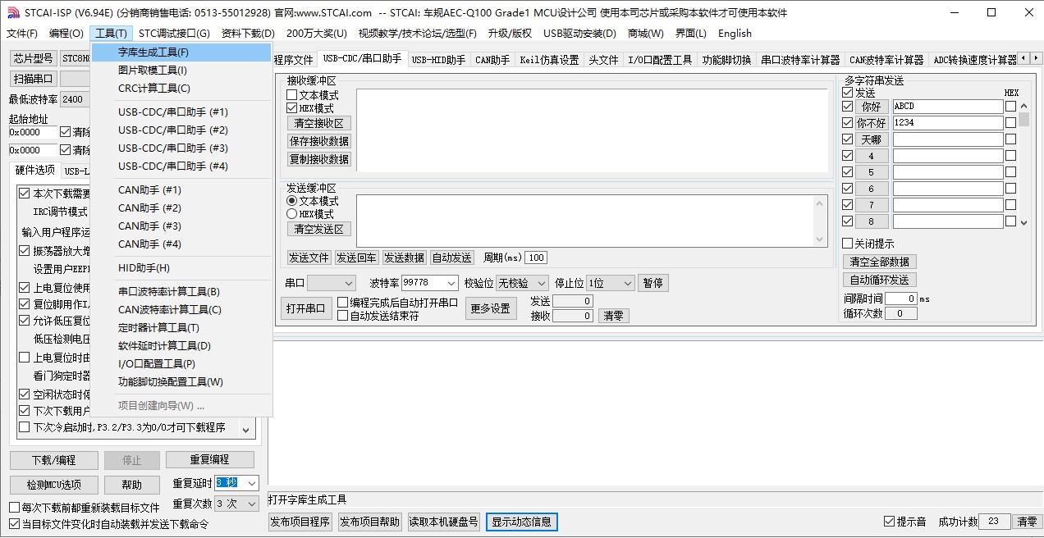Switch to the USB-HID助手 tab
1044x538 pixels.
tap(438, 60)
